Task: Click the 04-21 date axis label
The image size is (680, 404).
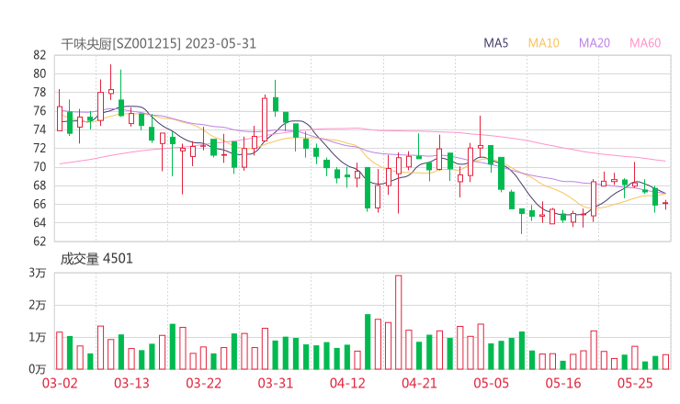Action: pos(419,383)
